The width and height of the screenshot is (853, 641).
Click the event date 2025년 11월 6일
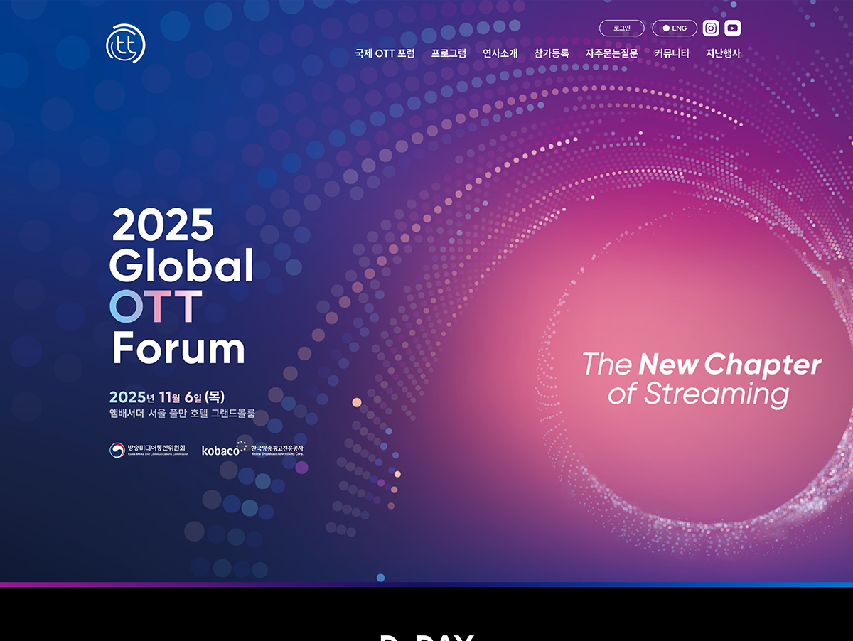(167, 397)
